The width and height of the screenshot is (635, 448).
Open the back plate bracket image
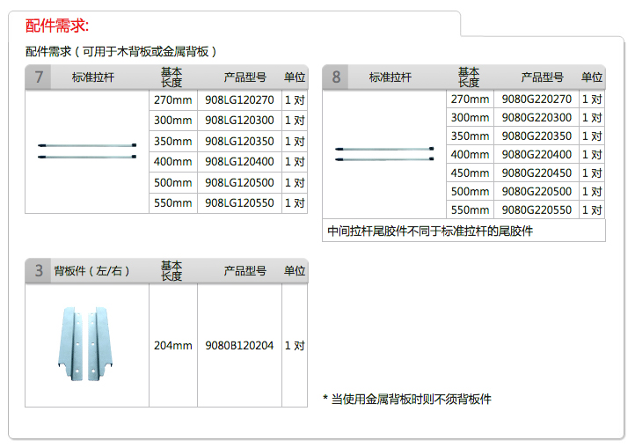coord(87,345)
